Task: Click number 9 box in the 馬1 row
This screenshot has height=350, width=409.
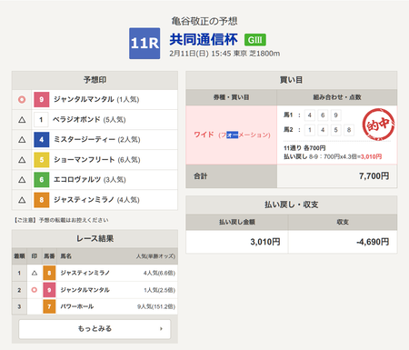Action: pyautogui.click(x=335, y=115)
